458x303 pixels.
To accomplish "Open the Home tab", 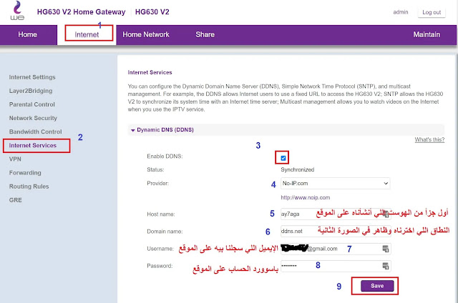I will click(x=27, y=34).
